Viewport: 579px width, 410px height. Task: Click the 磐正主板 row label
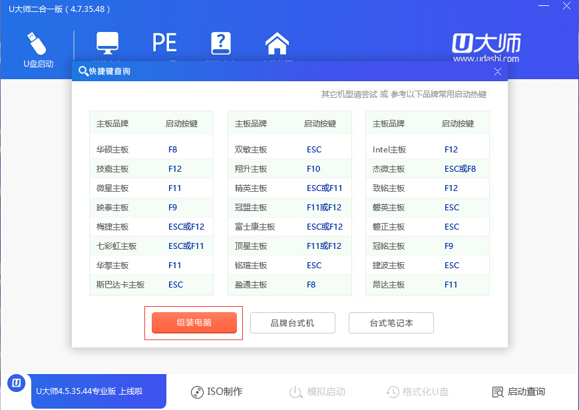389,226
